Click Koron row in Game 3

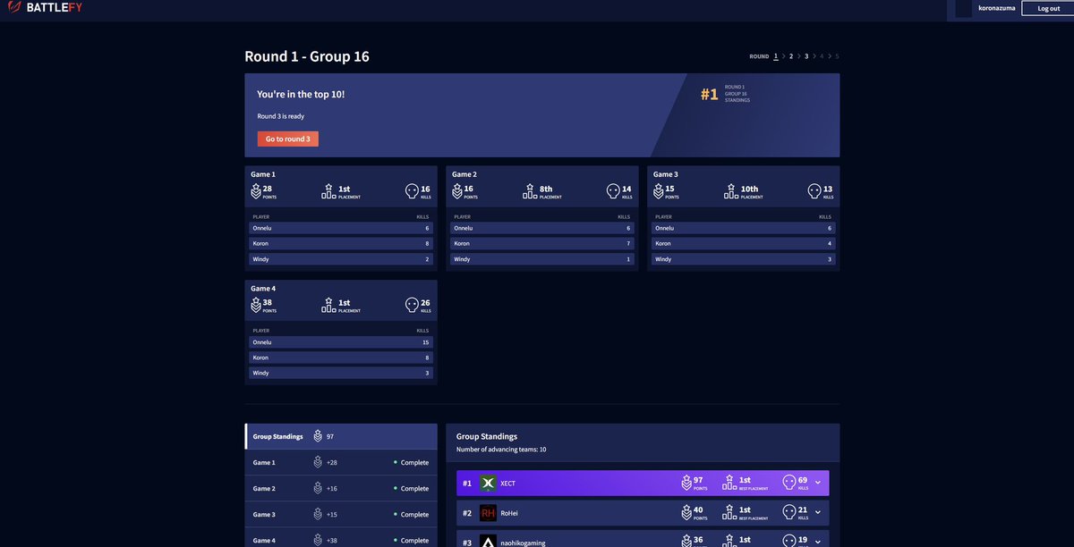tap(744, 243)
